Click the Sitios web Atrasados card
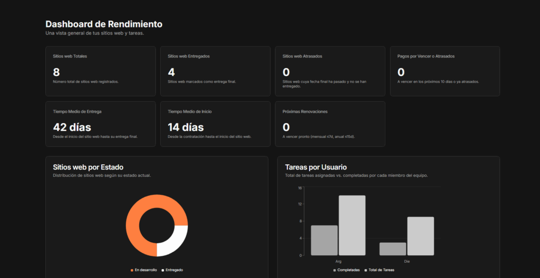Viewport: 540px width, 278px height. [x=330, y=71]
